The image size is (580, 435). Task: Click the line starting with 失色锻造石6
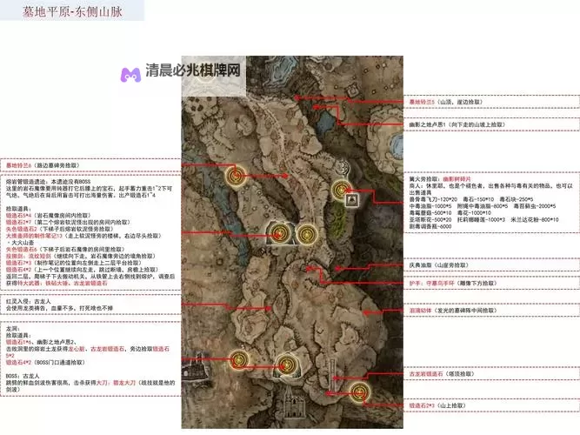[65, 249]
